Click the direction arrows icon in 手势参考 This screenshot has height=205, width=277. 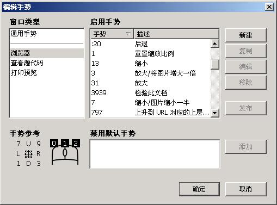tap(28, 154)
